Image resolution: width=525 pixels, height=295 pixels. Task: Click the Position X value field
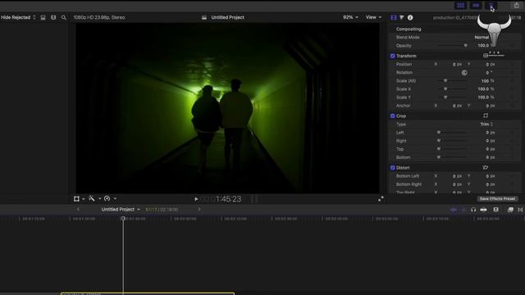457,64
